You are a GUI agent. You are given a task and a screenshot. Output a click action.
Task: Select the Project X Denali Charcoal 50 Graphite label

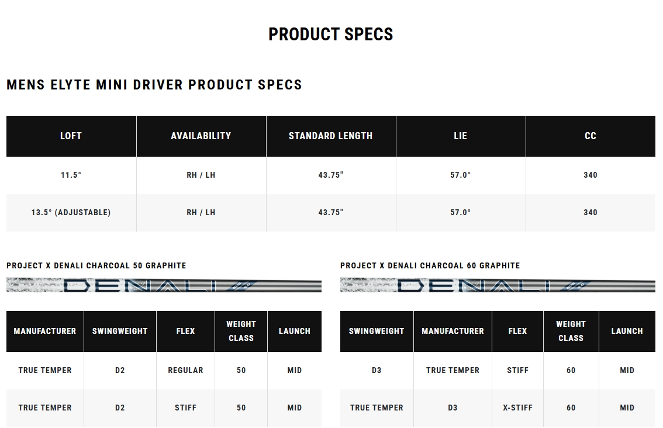[x=96, y=265]
